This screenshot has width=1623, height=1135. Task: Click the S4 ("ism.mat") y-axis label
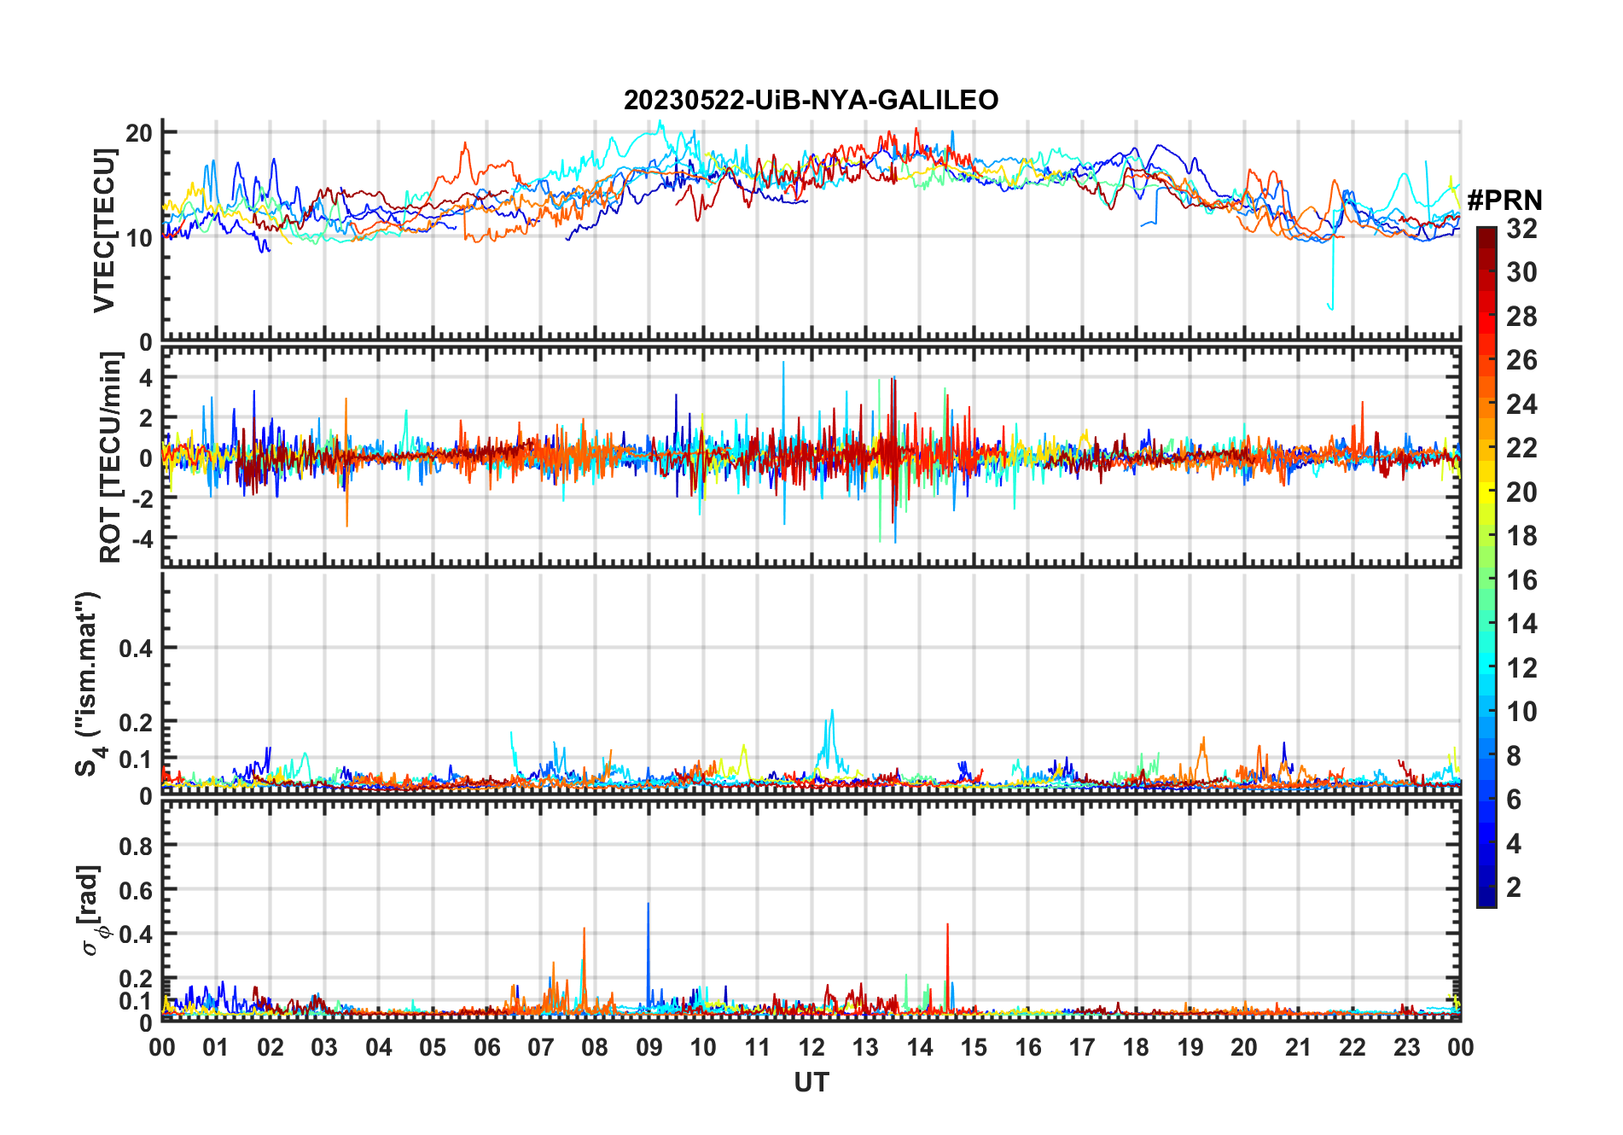point(90,684)
